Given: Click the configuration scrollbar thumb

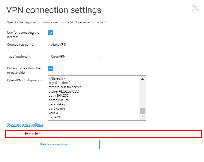Looking at the screenshot, I should pos(142,111).
